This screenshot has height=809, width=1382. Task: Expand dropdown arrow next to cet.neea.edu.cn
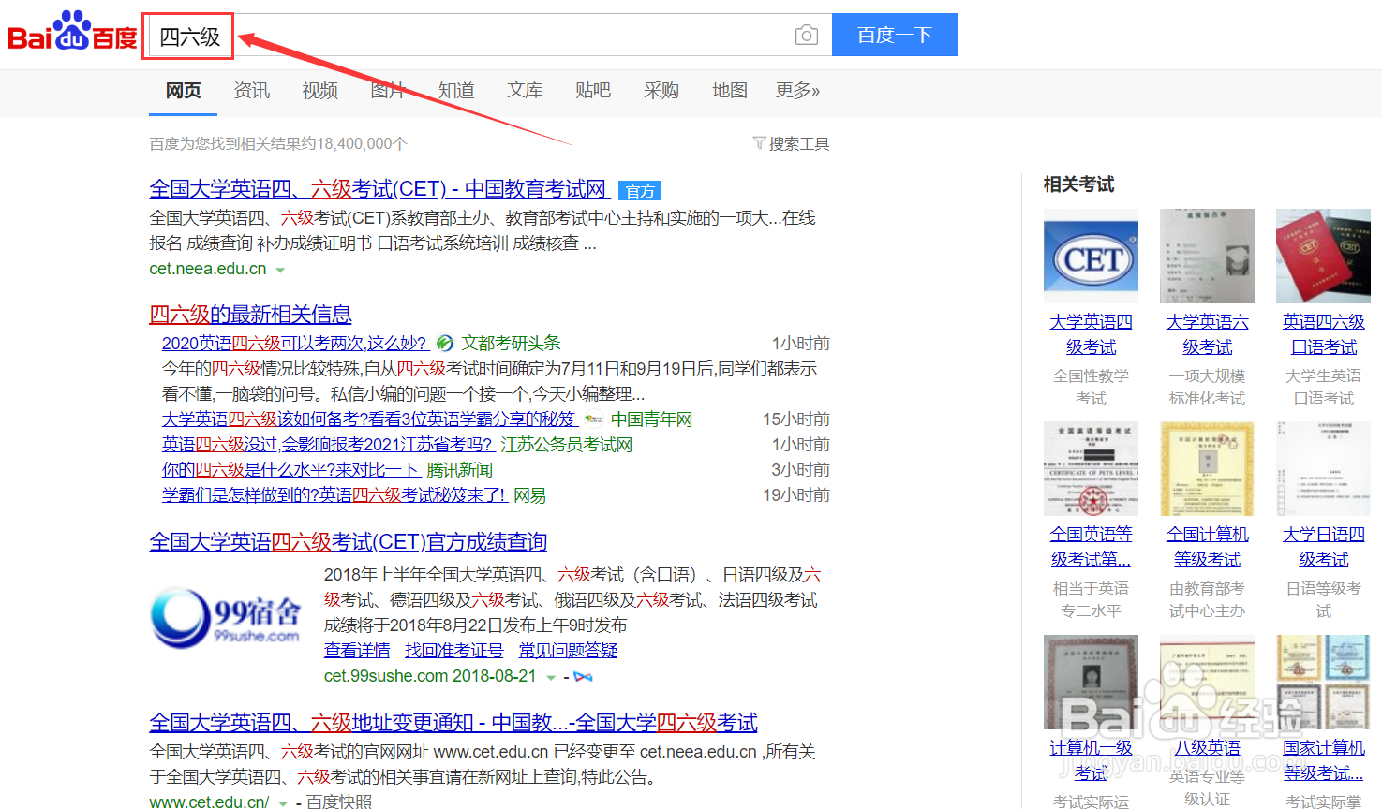coord(280,270)
